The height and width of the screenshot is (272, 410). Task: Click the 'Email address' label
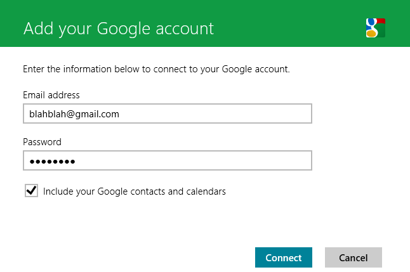click(x=51, y=95)
